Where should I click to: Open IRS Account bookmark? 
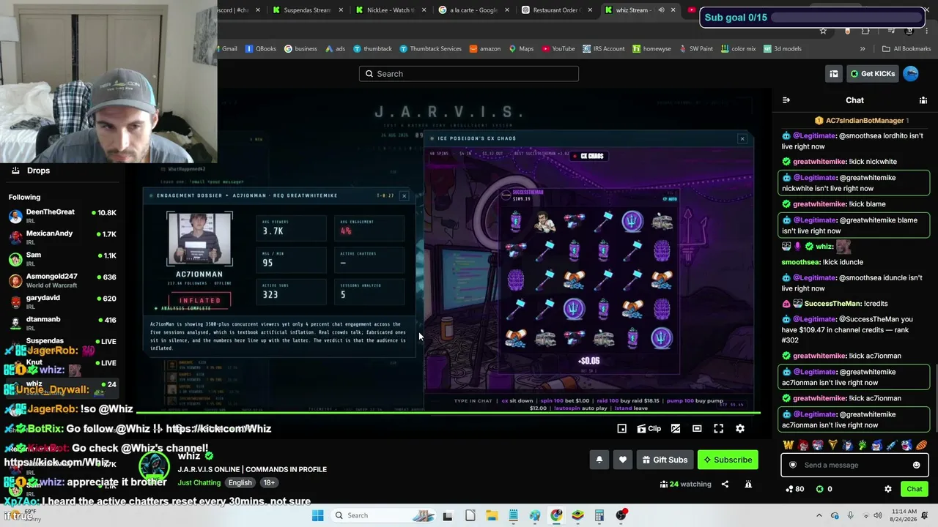coord(604,49)
